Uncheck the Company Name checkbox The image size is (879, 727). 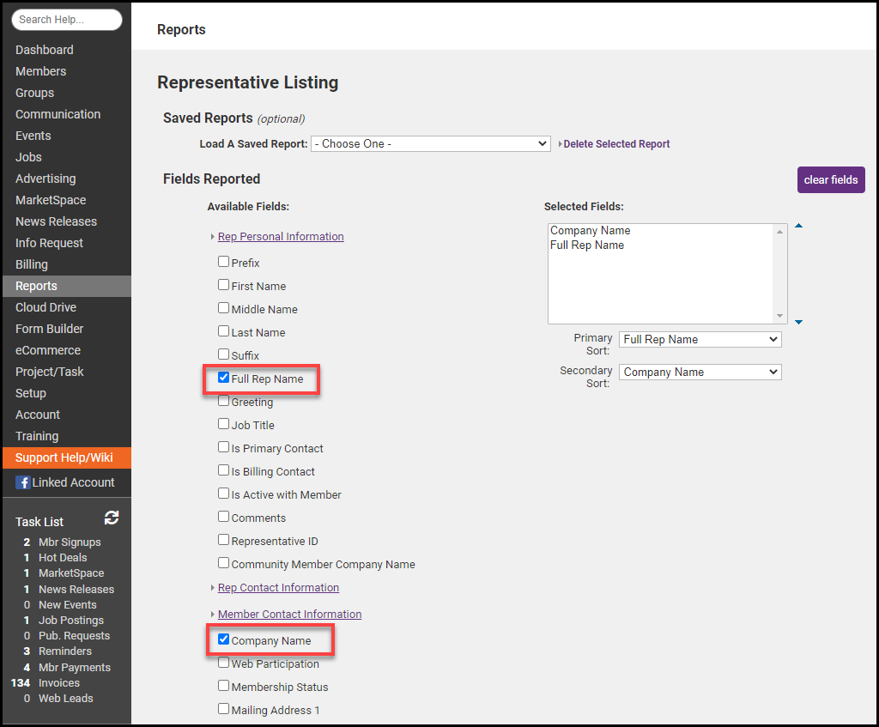coord(224,639)
